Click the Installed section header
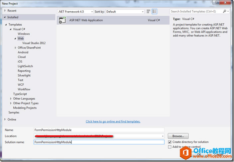 (x=29, y=17)
